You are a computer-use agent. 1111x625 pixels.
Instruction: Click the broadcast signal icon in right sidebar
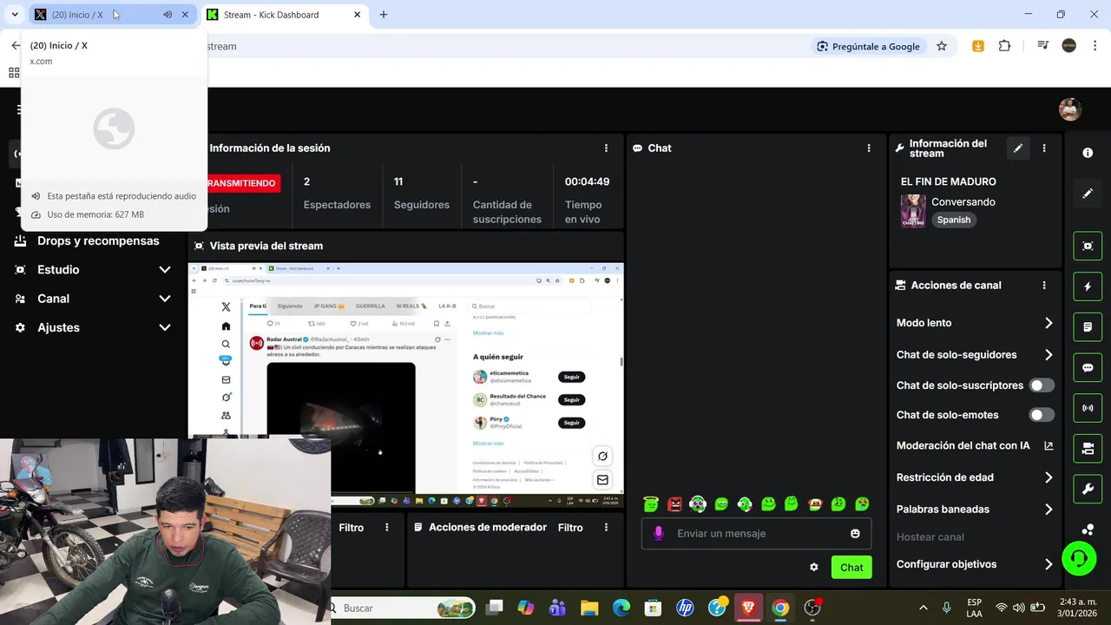coord(1088,408)
